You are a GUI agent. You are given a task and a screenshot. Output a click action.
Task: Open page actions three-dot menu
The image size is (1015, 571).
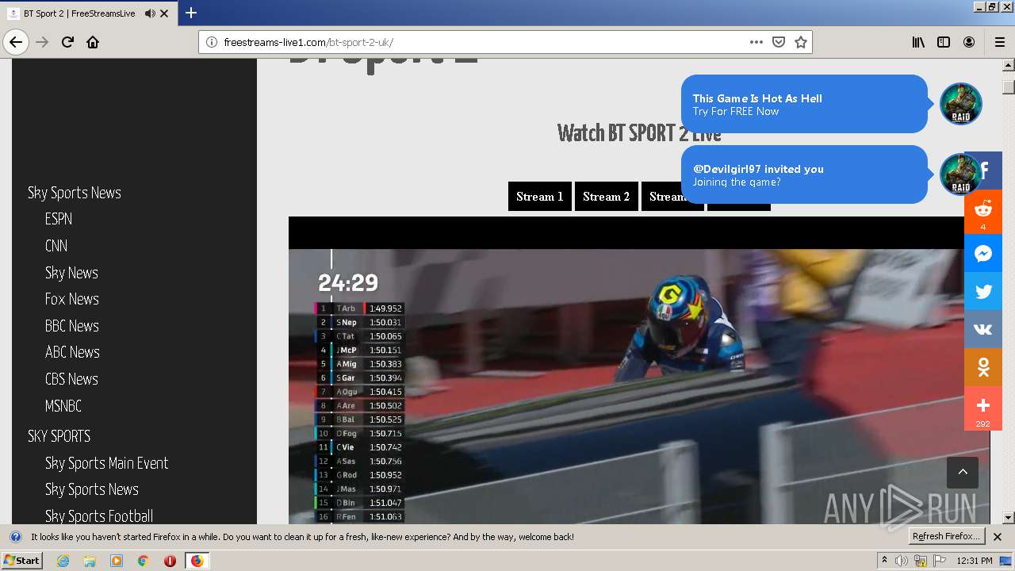point(756,42)
